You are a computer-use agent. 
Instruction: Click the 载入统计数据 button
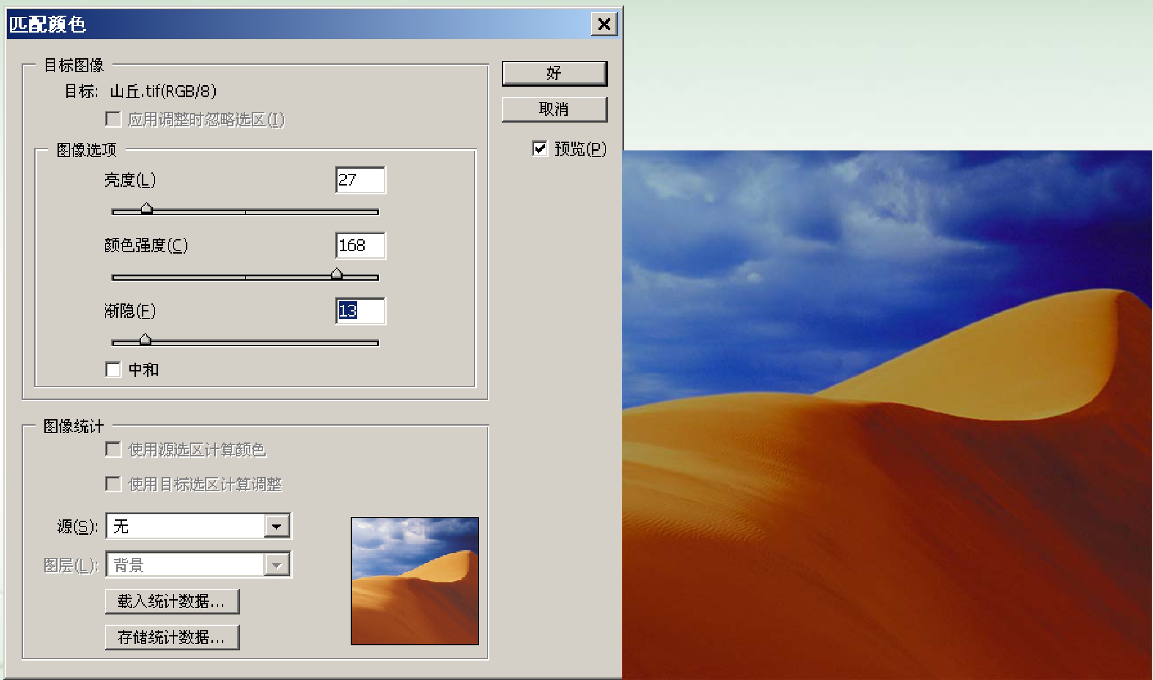172,601
